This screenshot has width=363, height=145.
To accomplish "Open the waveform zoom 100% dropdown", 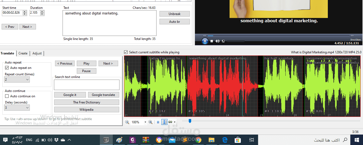I will 145,122.
